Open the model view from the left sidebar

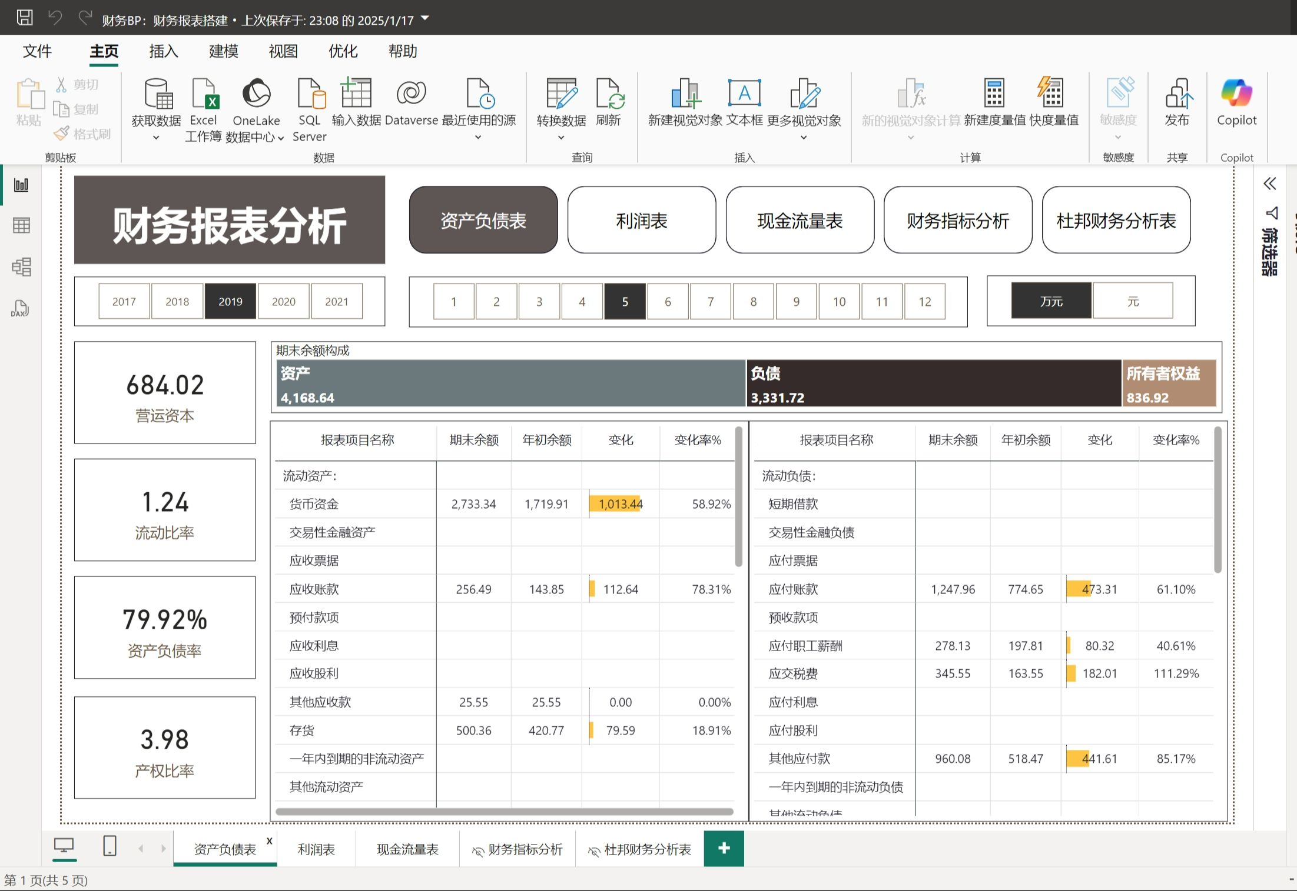tap(22, 266)
